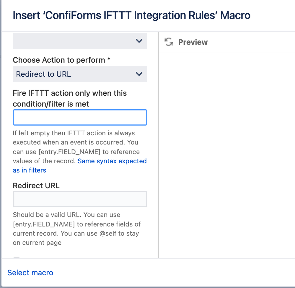Image resolution: width=295 pixels, height=288 pixels.
Task: Click the Preview panel header label
Action: coord(193,42)
